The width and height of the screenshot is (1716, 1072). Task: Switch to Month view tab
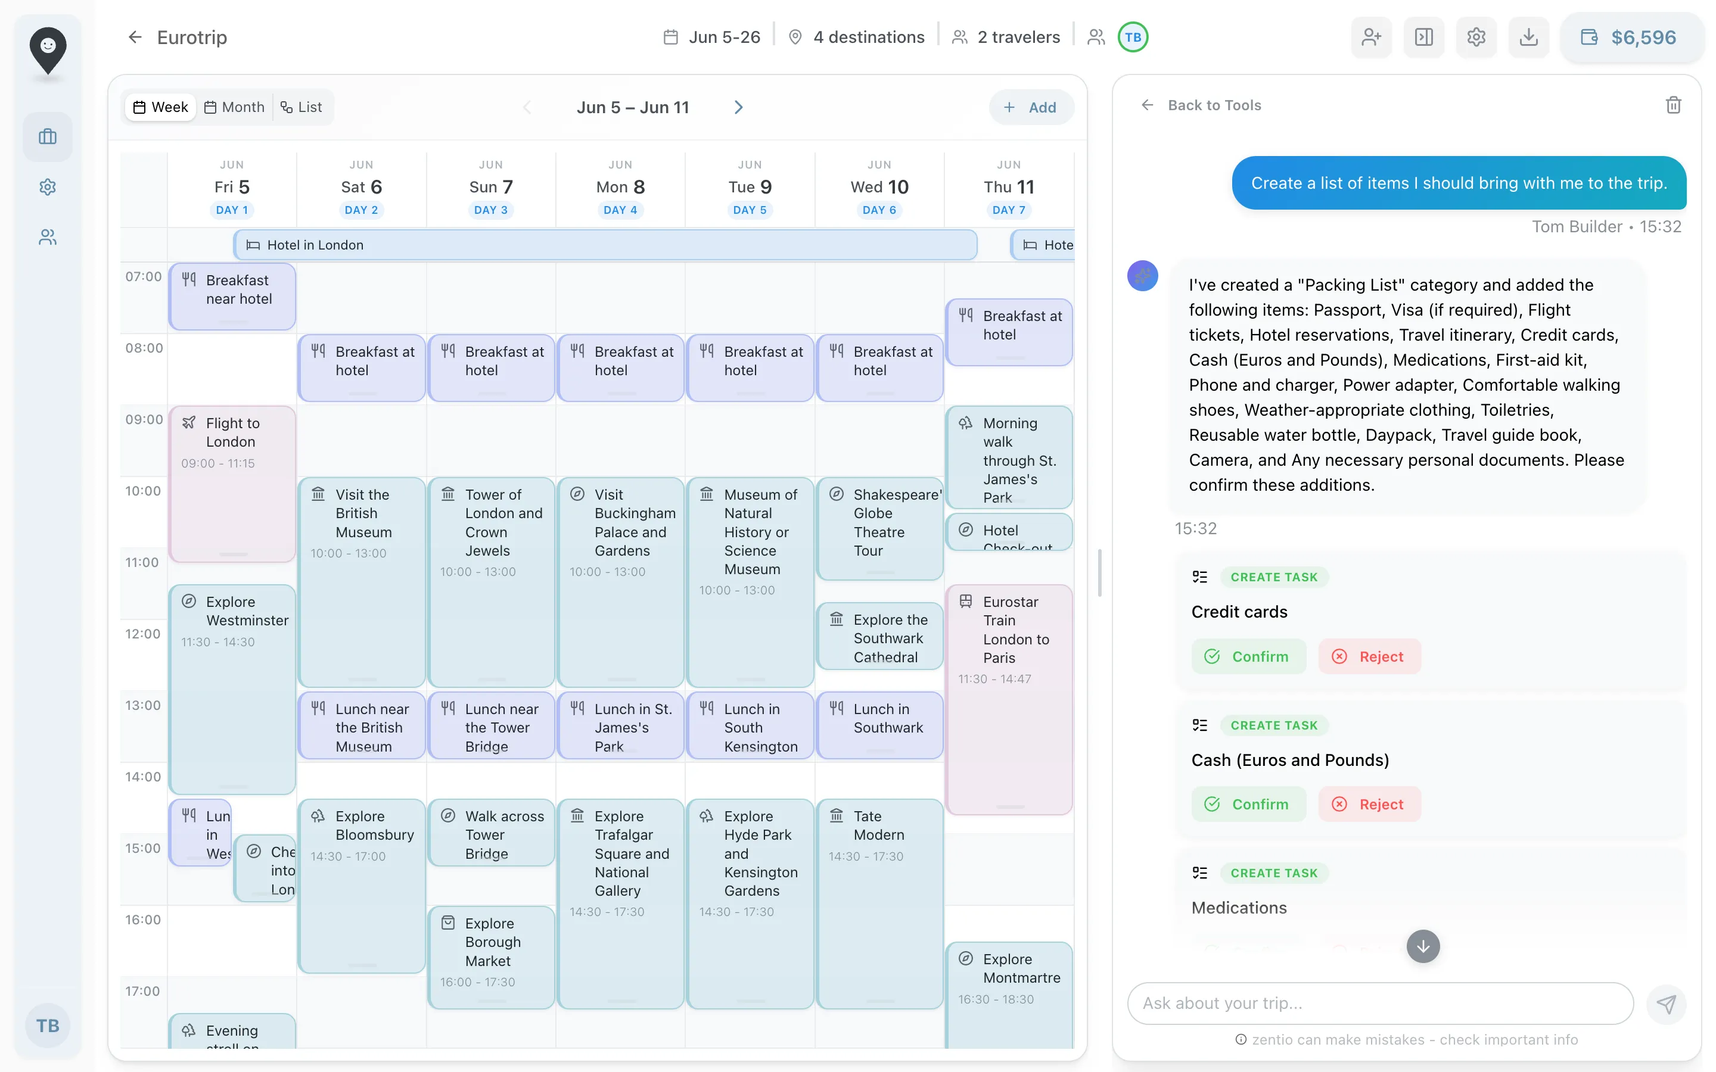click(235, 107)
